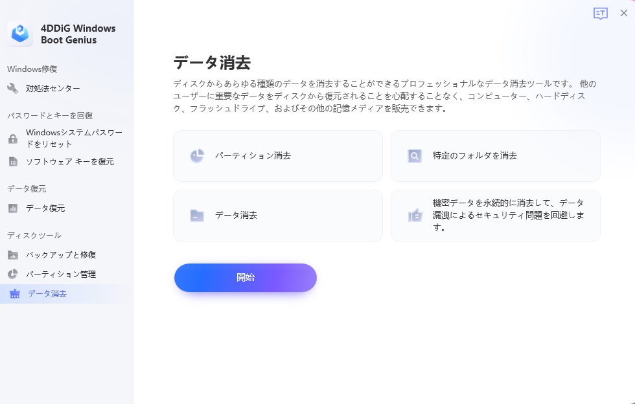Click the shredder icon in the sidebar
This screenshot has width=635, height=404.
pyautogui.click(x=14, y=293)
